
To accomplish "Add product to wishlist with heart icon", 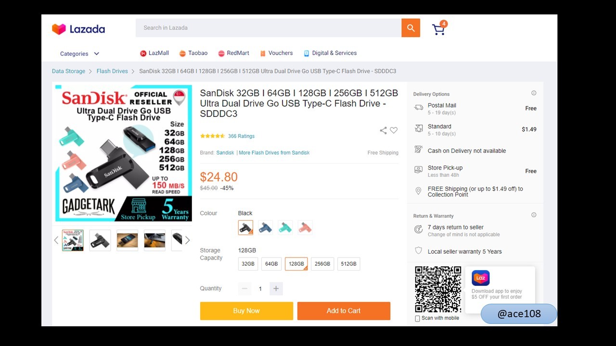I will [394, 130].
